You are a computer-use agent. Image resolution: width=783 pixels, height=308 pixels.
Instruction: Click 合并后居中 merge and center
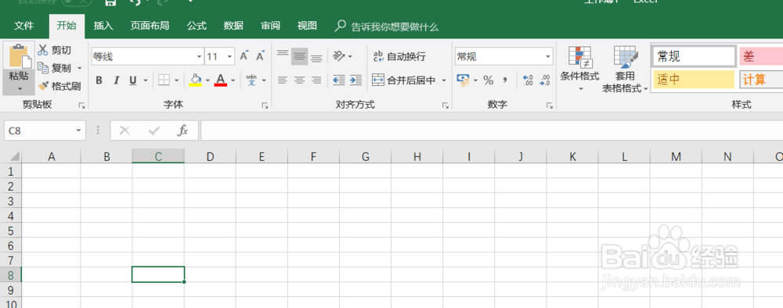pyautogui.click(x=404, y=81)
